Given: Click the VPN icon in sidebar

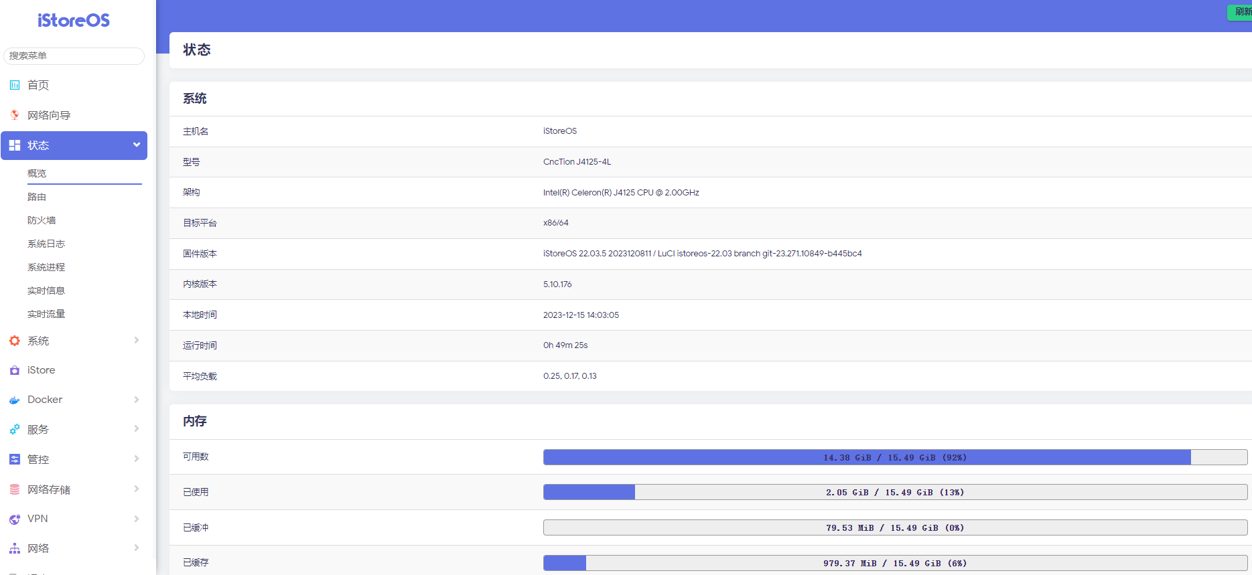Looking at the screenshot, I should pos(15,519).
